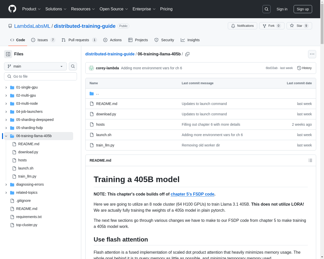Click the Sign in link
This screenshot has width=324, height=259.
coord(282,9)
